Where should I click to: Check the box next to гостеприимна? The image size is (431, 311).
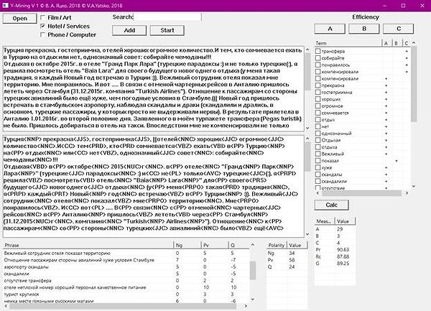tap(318, 93)
